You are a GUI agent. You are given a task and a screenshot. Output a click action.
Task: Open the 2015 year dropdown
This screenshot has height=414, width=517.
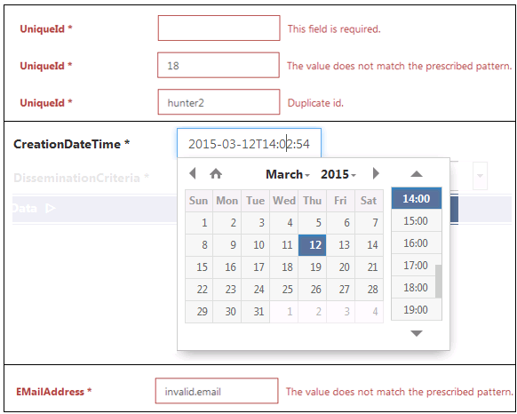tap(338, 174)
